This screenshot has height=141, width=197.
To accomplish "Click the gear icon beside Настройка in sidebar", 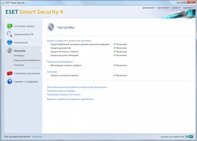I will [10, 50].
